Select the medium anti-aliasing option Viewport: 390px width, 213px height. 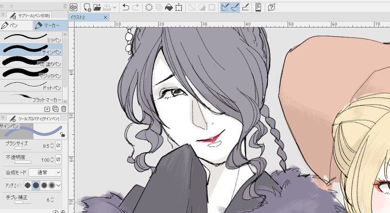[x=44, y=185]
